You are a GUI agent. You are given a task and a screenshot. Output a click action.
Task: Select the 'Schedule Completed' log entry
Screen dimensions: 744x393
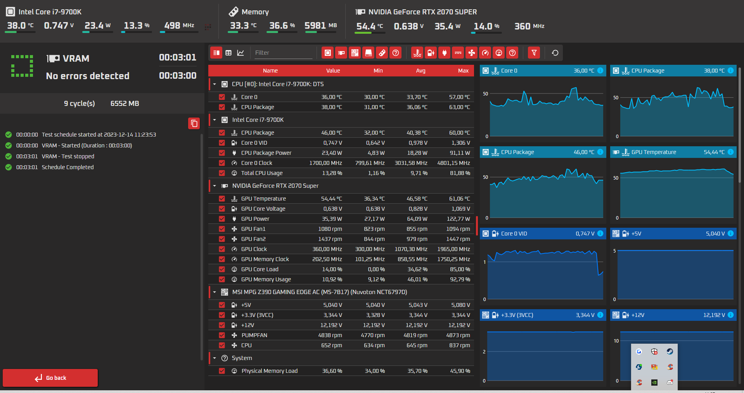(67, 167)
